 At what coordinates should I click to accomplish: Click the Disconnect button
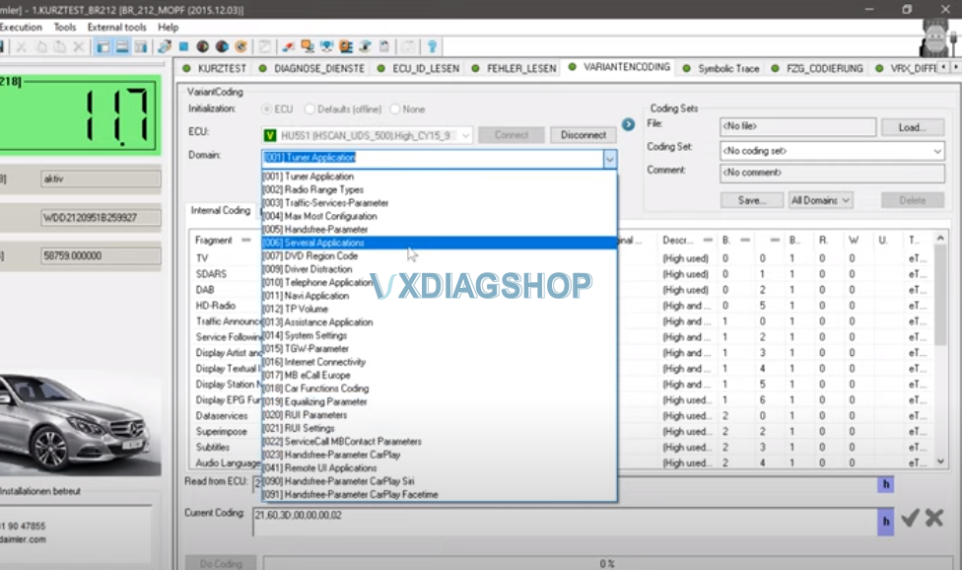[583, 135]
